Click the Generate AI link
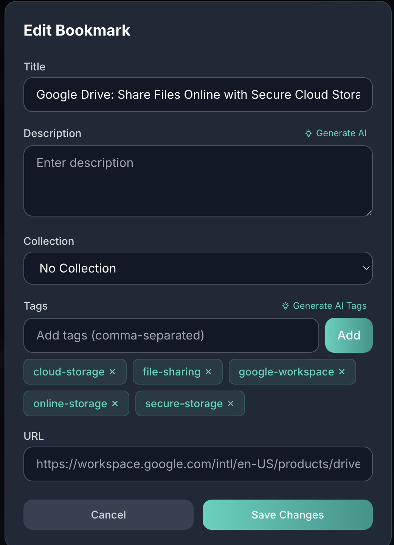The image size is (394, 545). point(342,133)
